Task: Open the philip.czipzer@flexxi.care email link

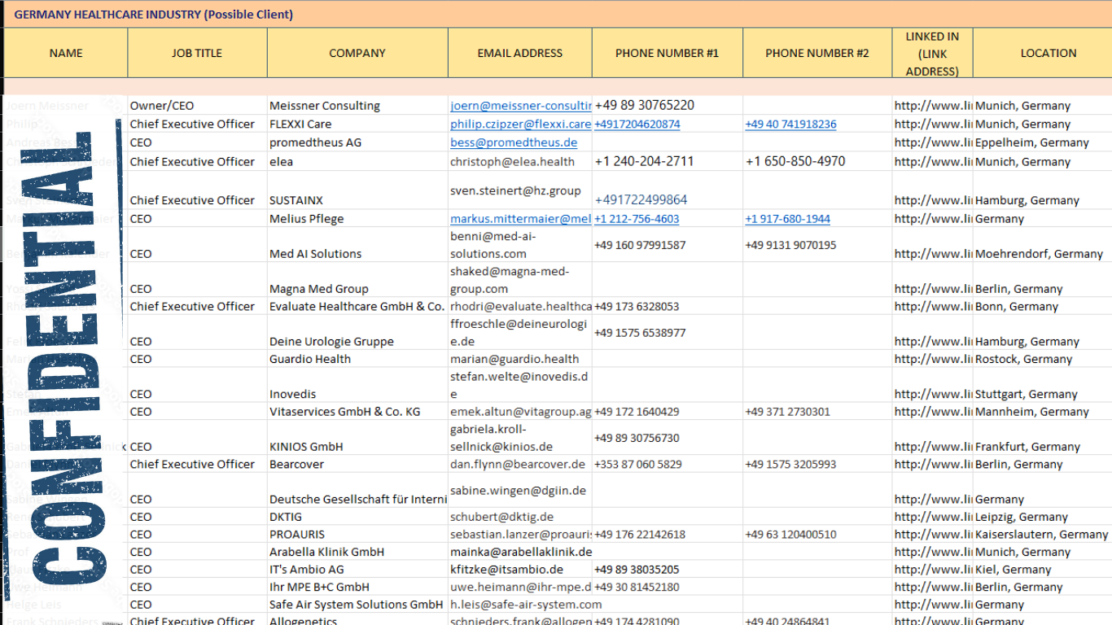Action: pyautogui.click(x=521, y=125)
